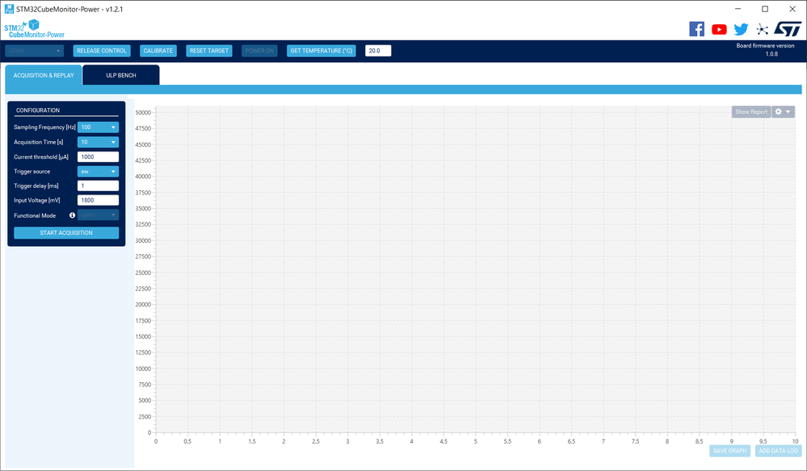
Task: Click the Show Report button
Action: [751, 111]
